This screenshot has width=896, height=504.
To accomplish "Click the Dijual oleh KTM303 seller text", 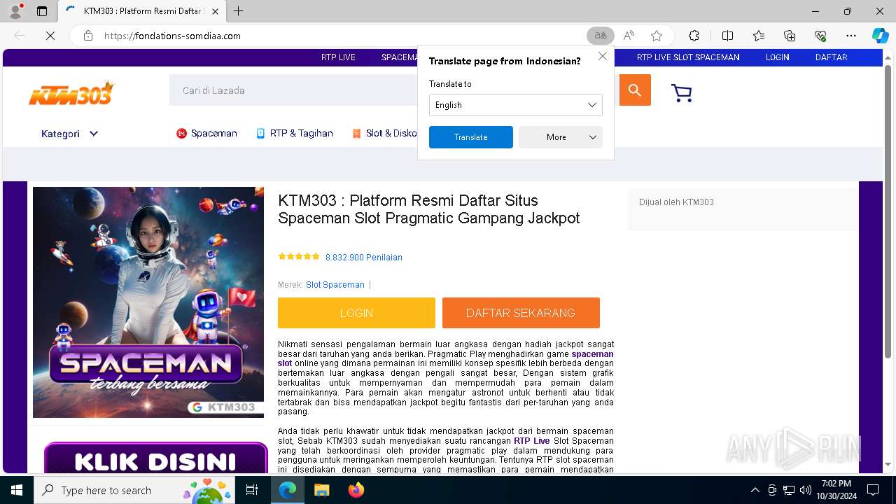I will pos(676,202).
